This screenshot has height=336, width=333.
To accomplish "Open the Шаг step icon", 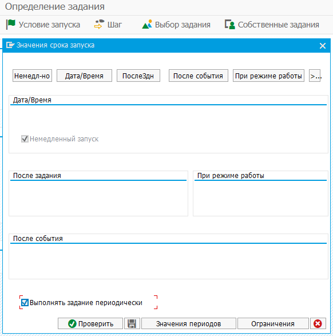I will coord(99,25).
